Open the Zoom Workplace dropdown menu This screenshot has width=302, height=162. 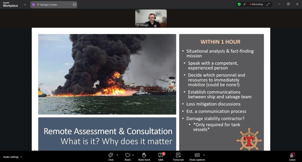click(25, 5)
